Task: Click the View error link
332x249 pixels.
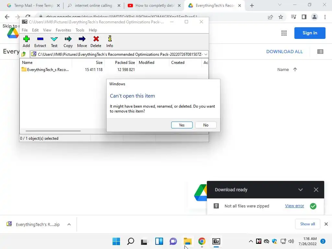Action: pyautogui.click(x=294, y=206)
